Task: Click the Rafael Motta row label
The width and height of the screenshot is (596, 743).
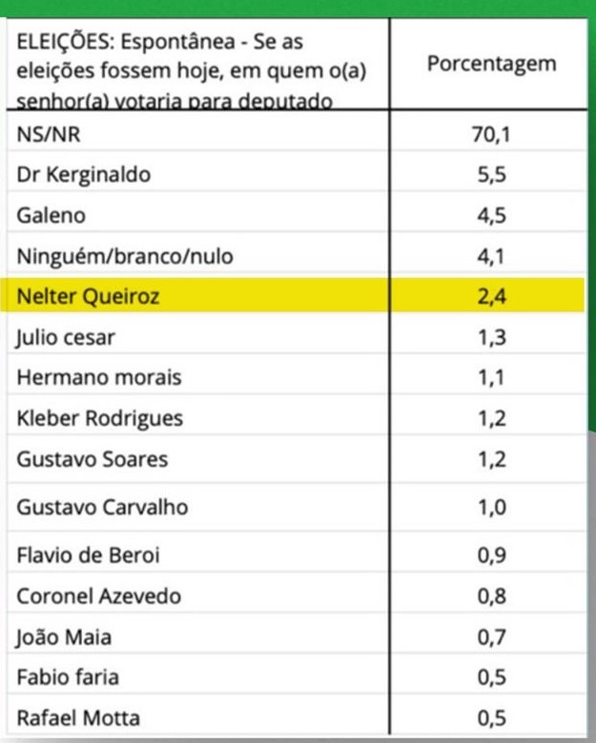Action: point(78,718)
